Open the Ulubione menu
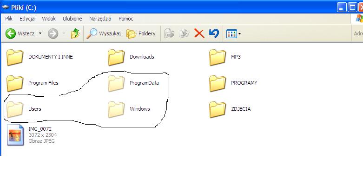The image size is (363, 186). [x=73, y=19]
